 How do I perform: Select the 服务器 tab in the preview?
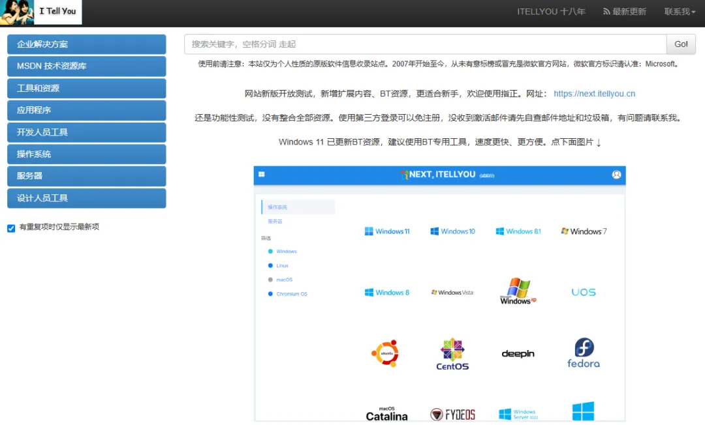(275, 221)
